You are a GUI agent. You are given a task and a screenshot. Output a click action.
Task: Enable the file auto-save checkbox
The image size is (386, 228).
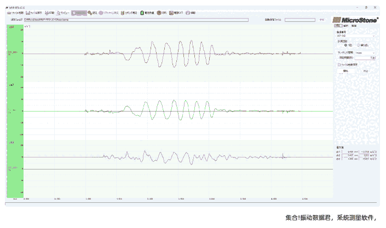pyautogui.click(x=339, y=64)
